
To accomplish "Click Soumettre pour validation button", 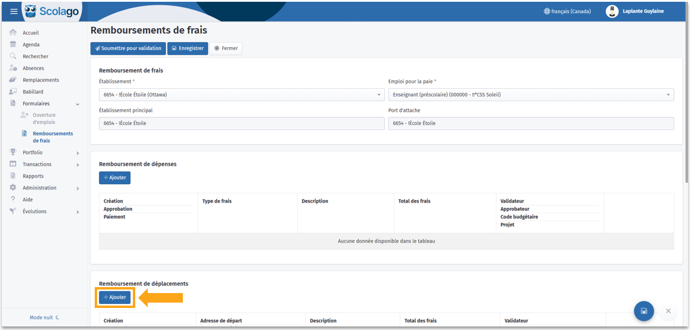I will [x=128, y=48].
